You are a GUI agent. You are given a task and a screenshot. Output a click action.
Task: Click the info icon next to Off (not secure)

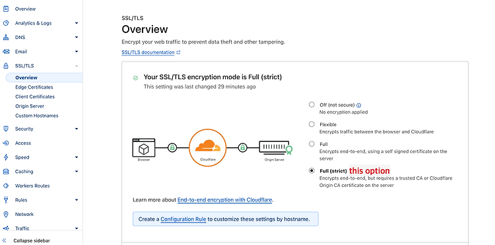point(358,106)
